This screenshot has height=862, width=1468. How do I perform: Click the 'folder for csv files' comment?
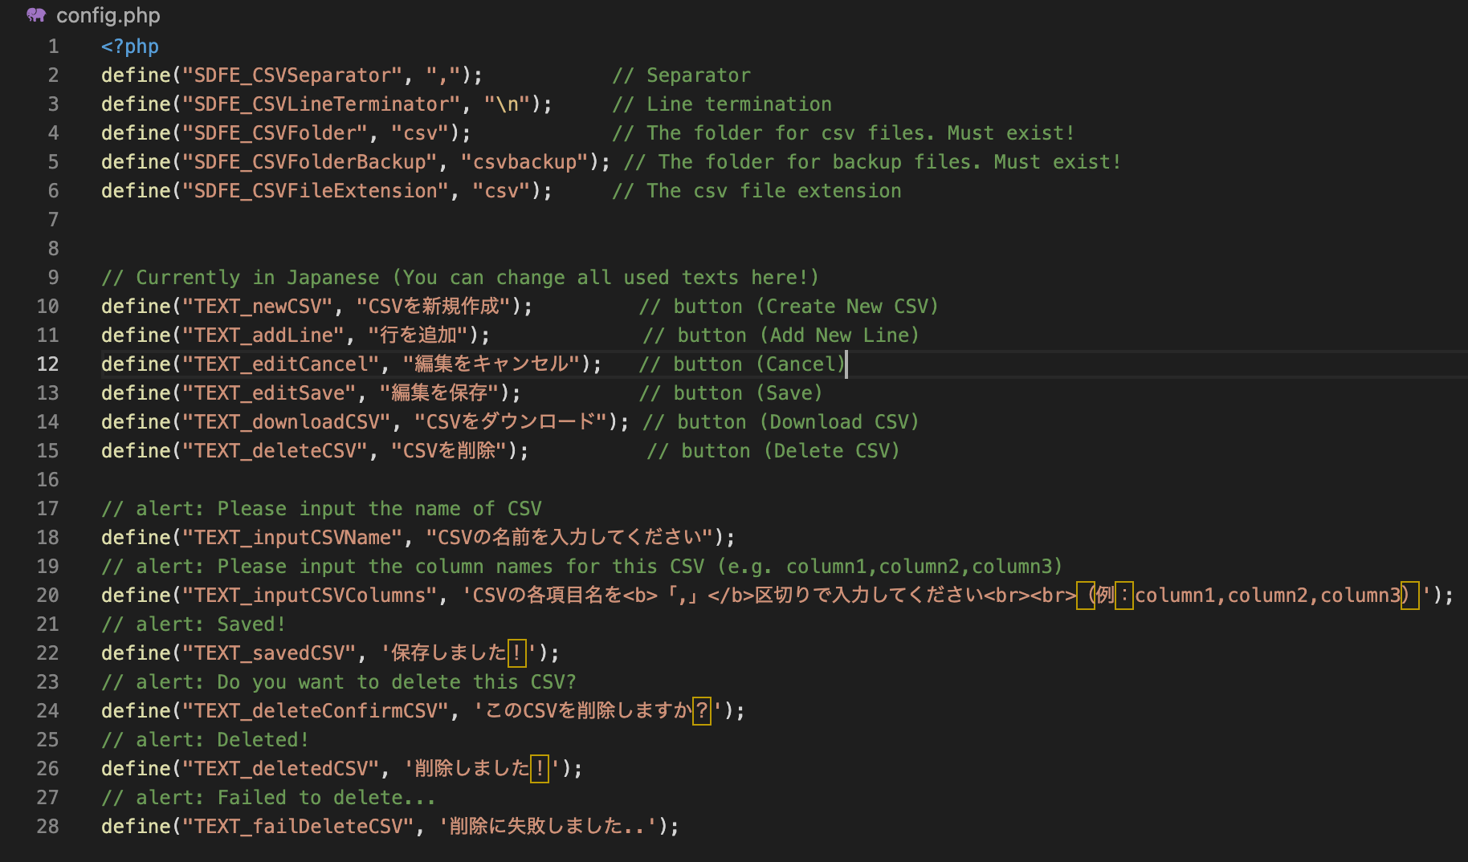coord(843,133)
